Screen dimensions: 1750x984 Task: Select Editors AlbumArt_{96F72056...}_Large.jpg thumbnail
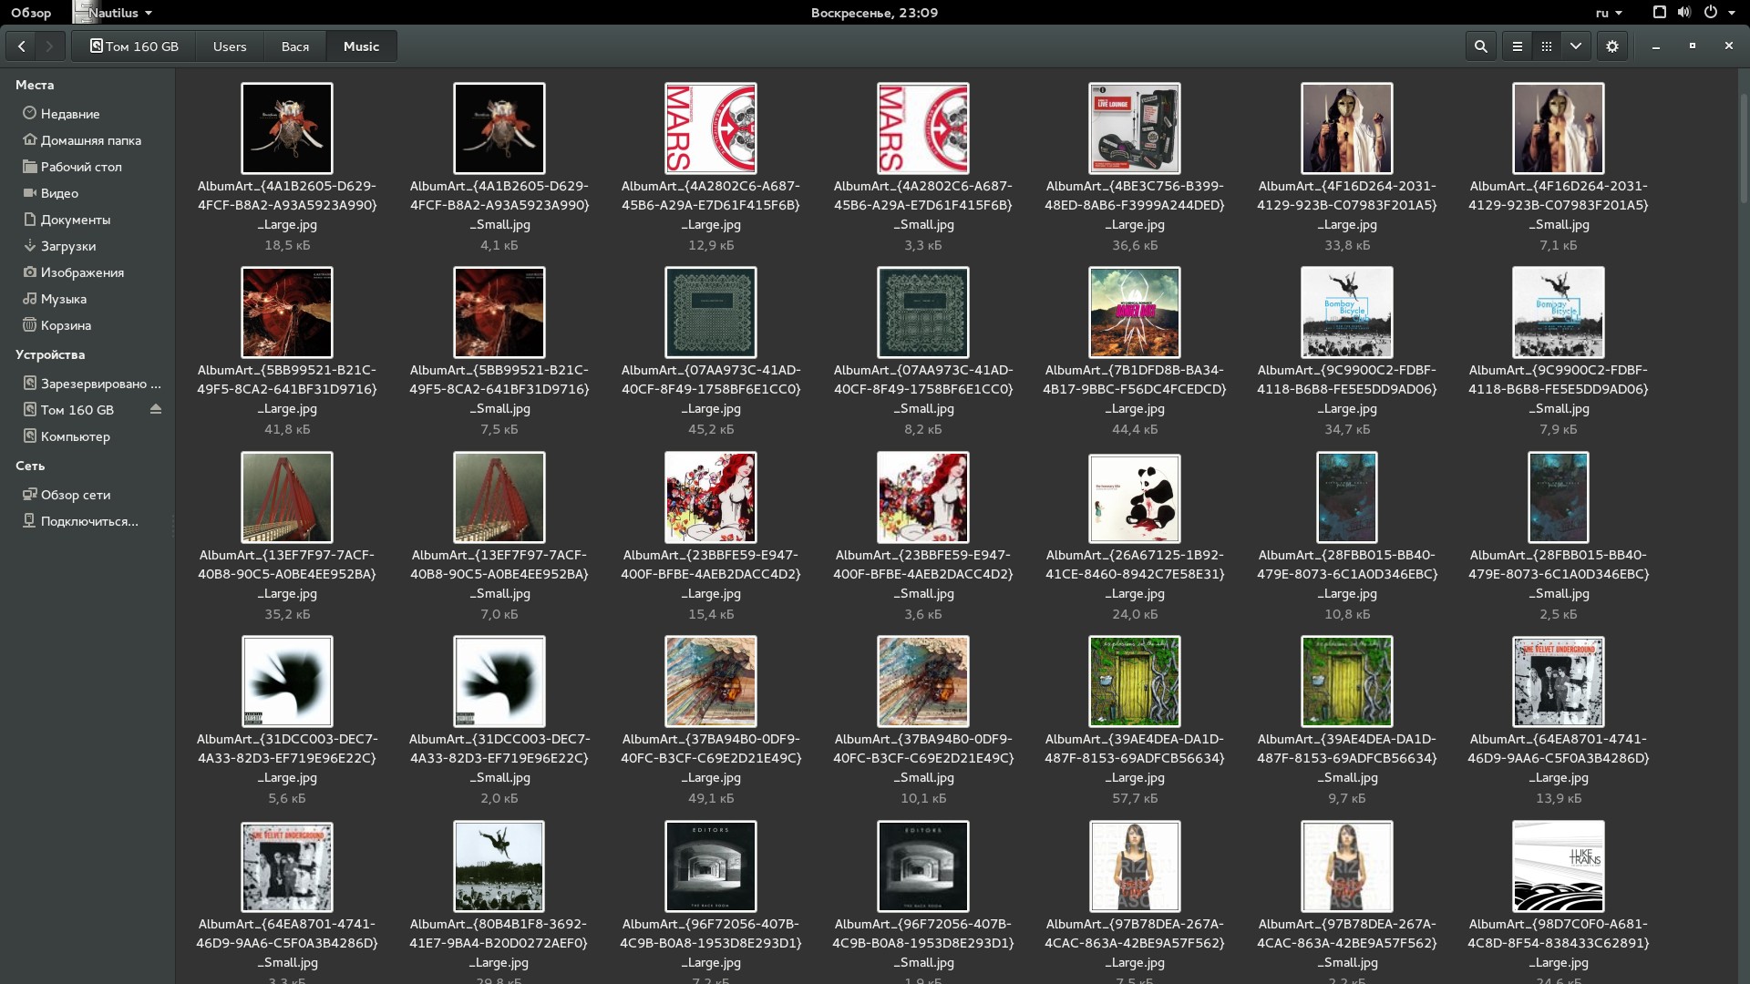tap(711, 866)
